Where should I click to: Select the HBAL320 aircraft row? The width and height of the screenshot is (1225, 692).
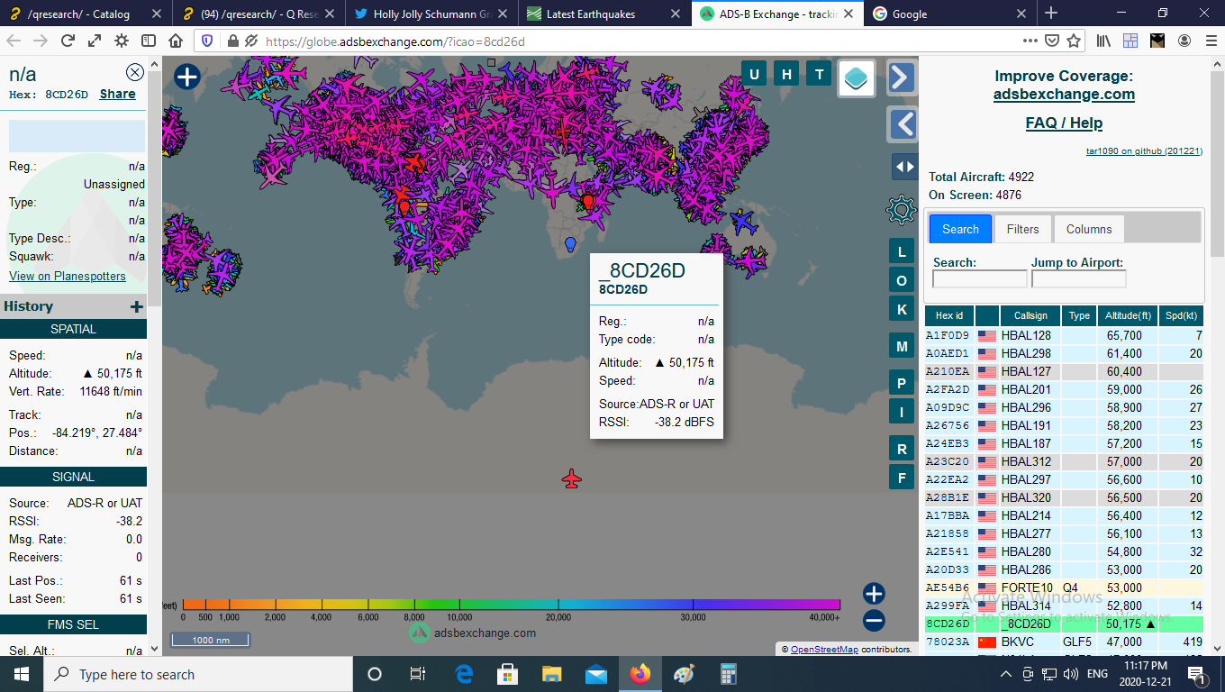(1065, 497)
